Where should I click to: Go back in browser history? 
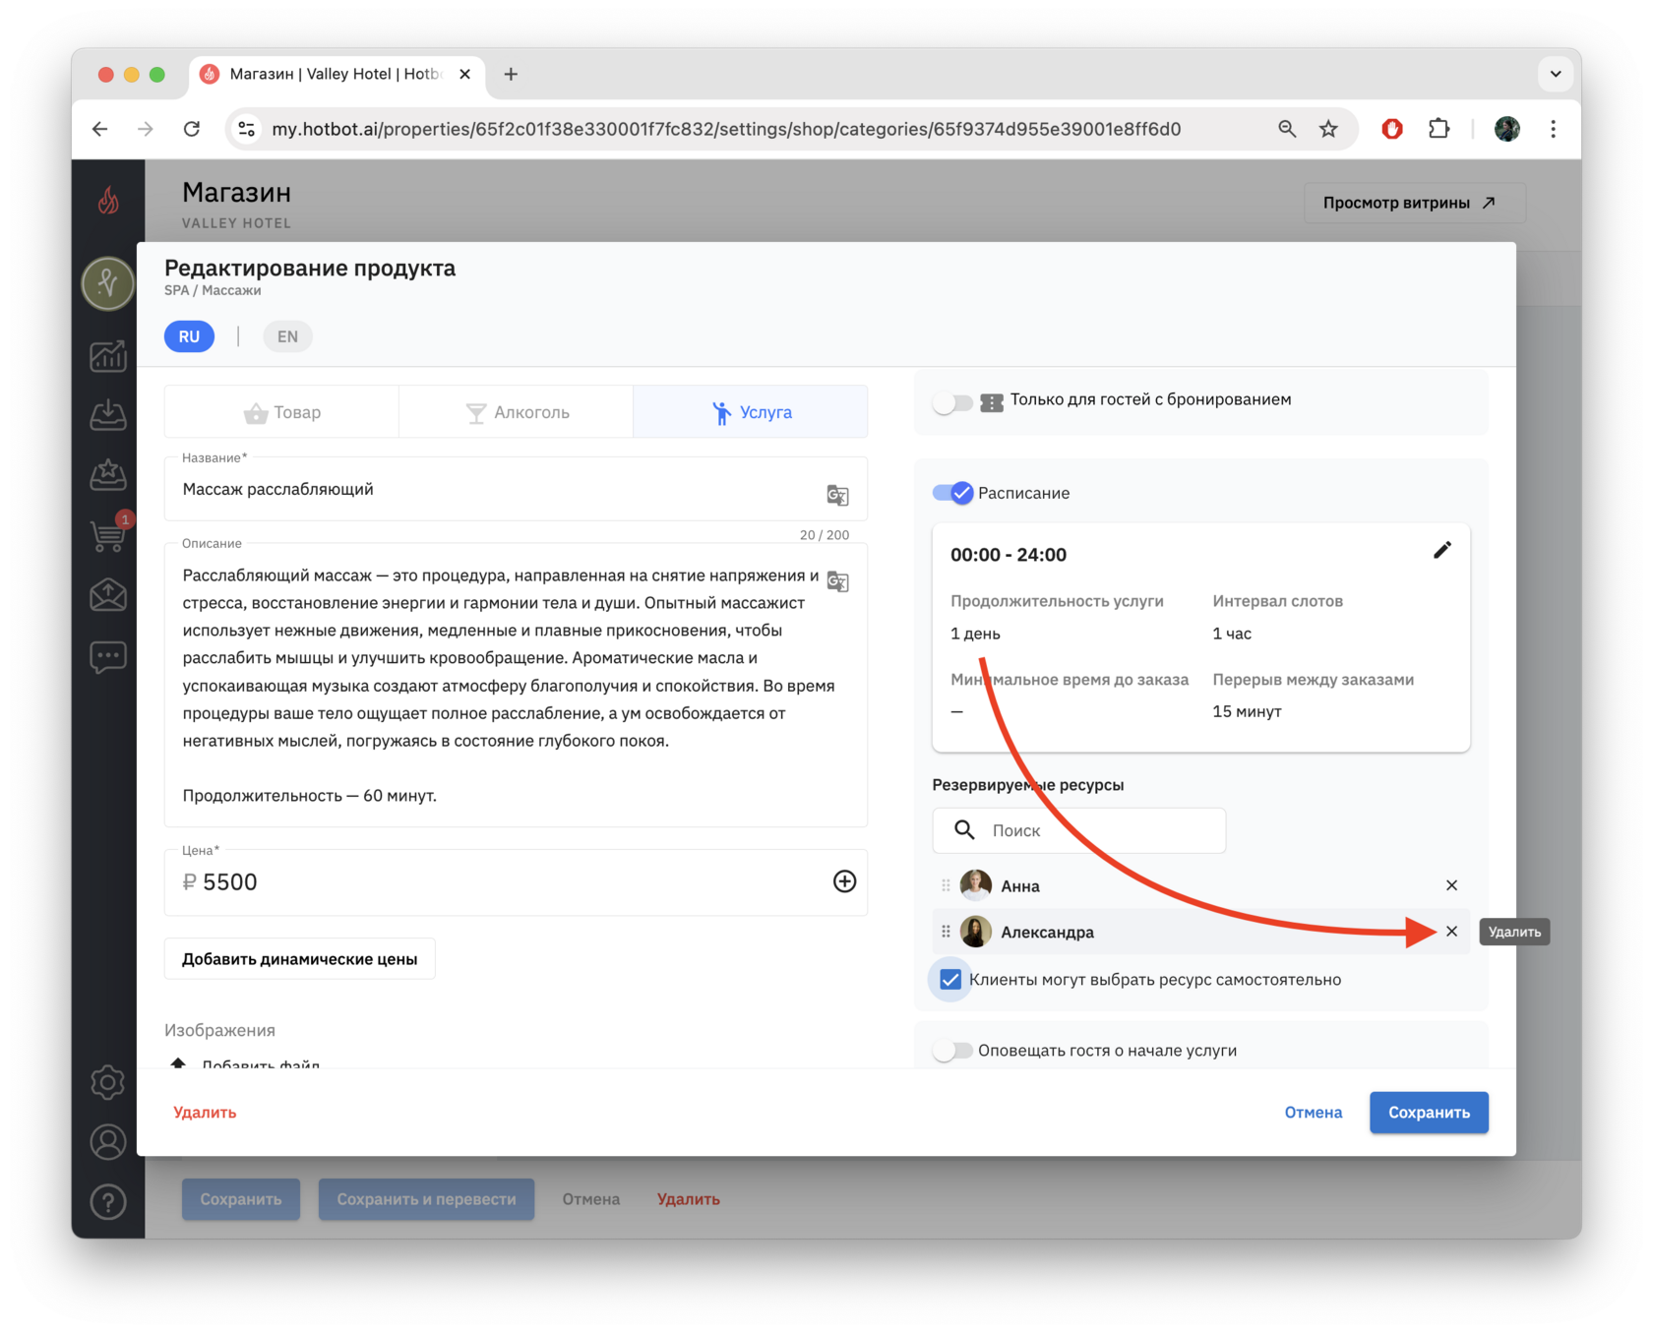pyautogui.click(x=100, y=129)
